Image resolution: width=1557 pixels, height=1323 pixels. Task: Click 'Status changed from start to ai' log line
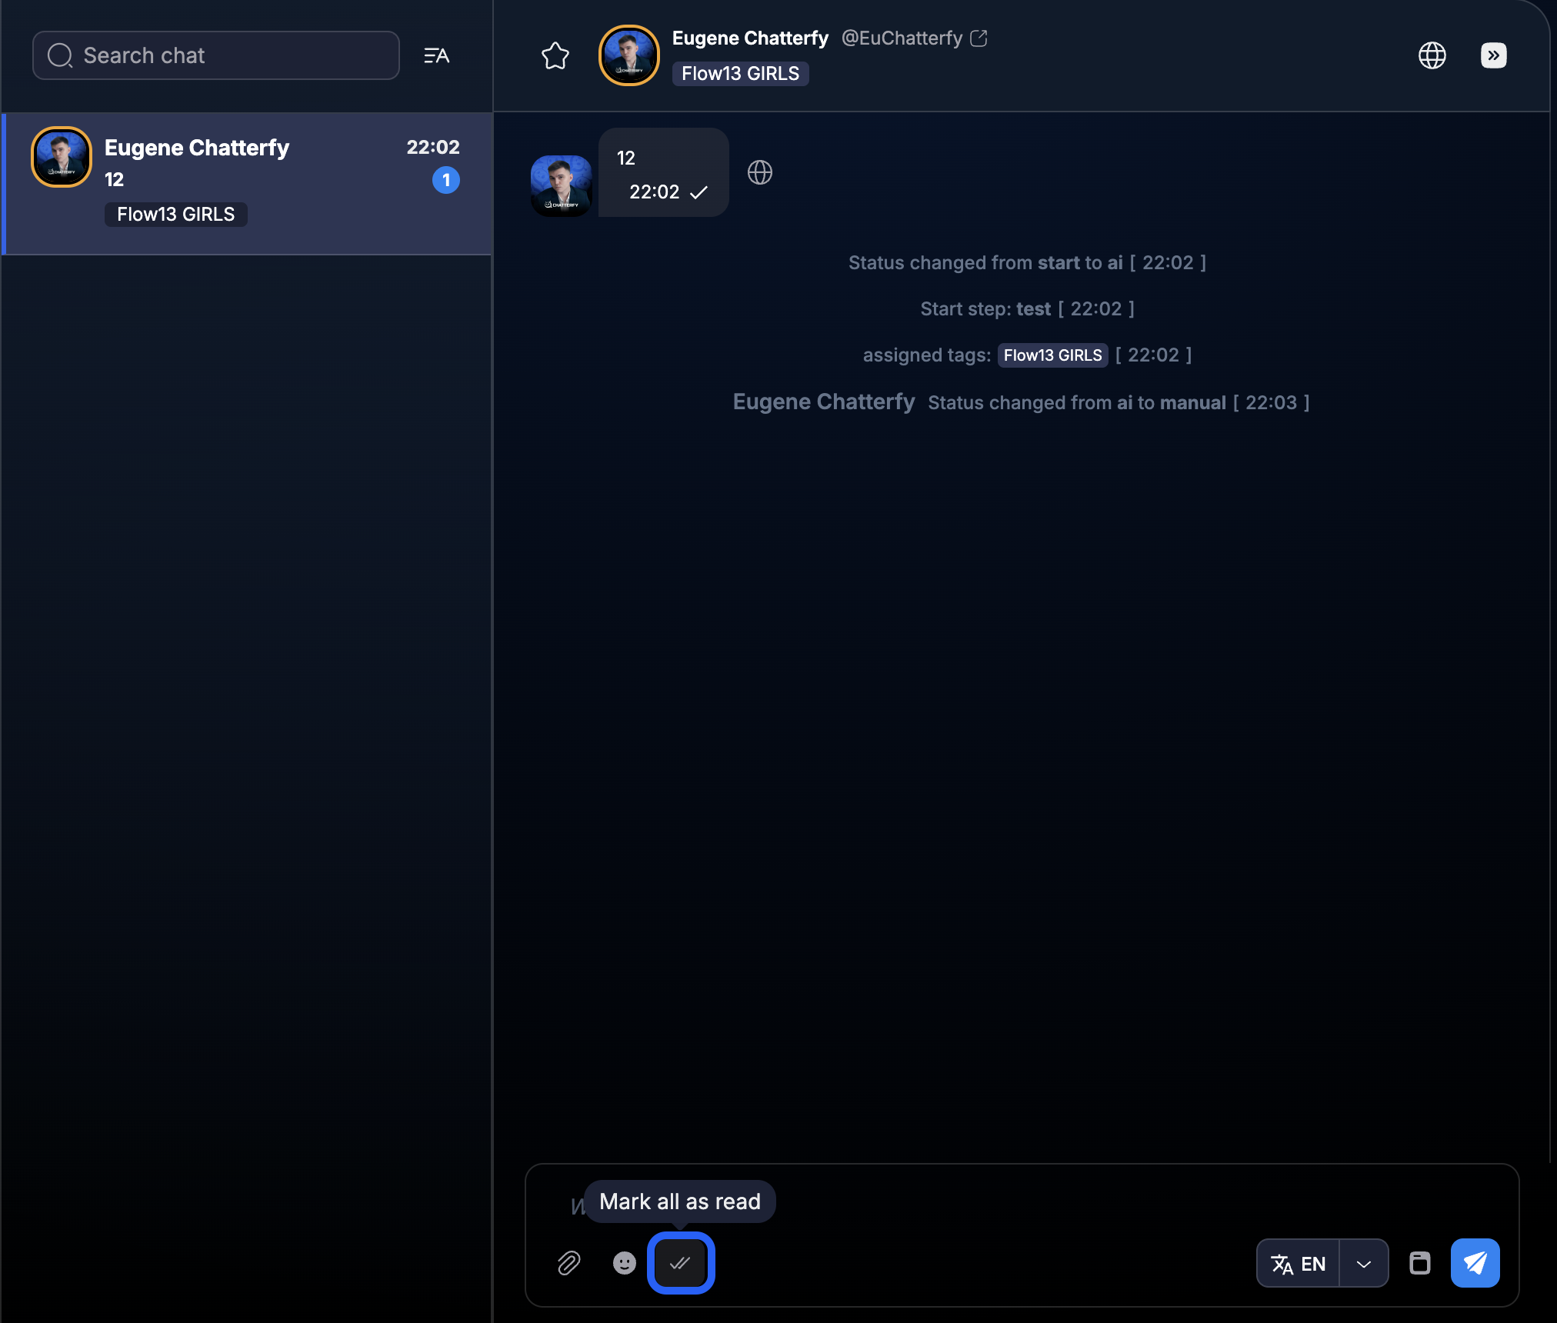(1027, 263)
